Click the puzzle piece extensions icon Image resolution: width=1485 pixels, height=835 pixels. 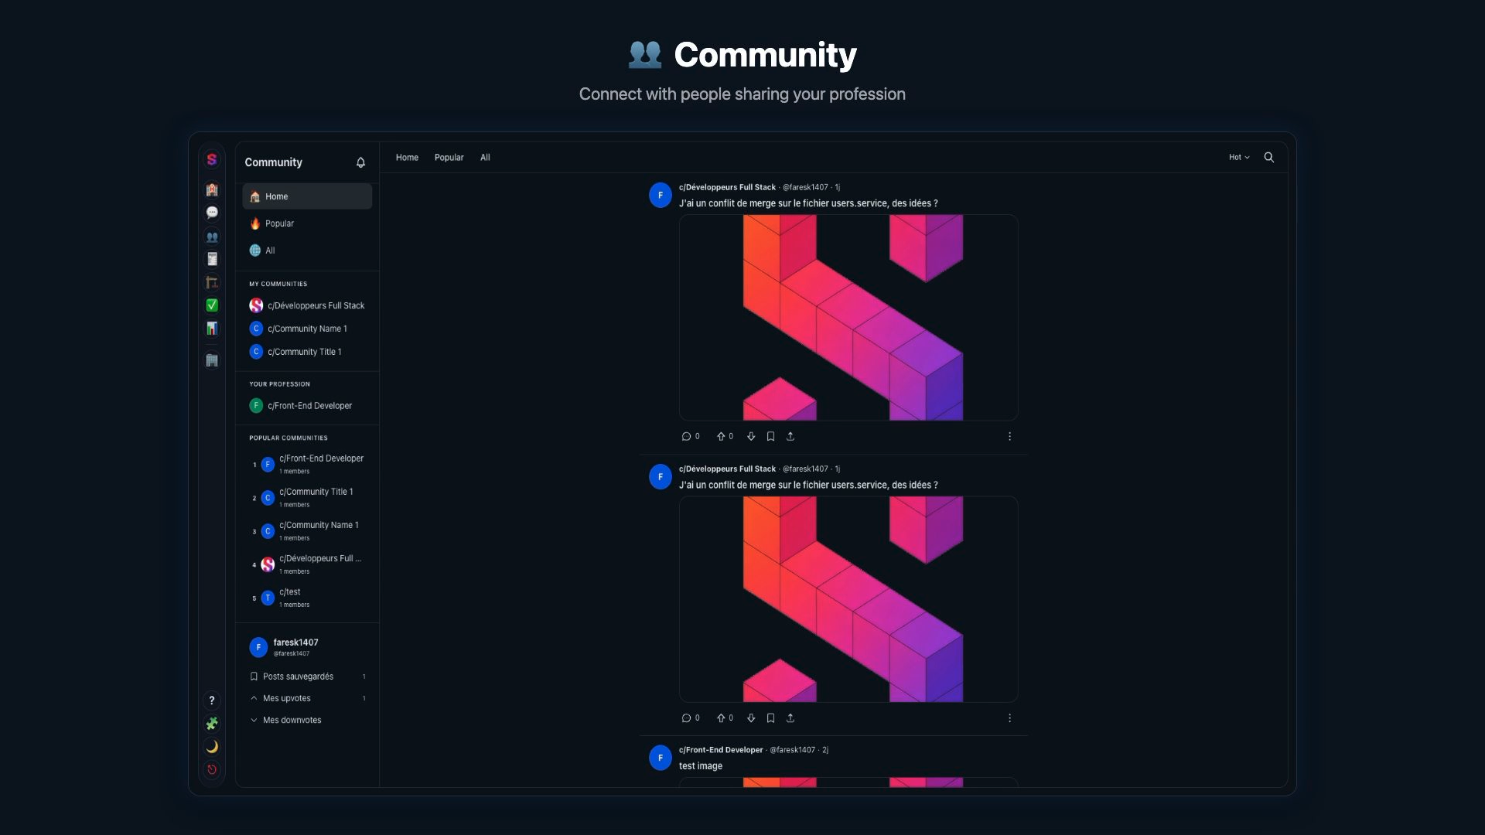(x=212, y=724)
